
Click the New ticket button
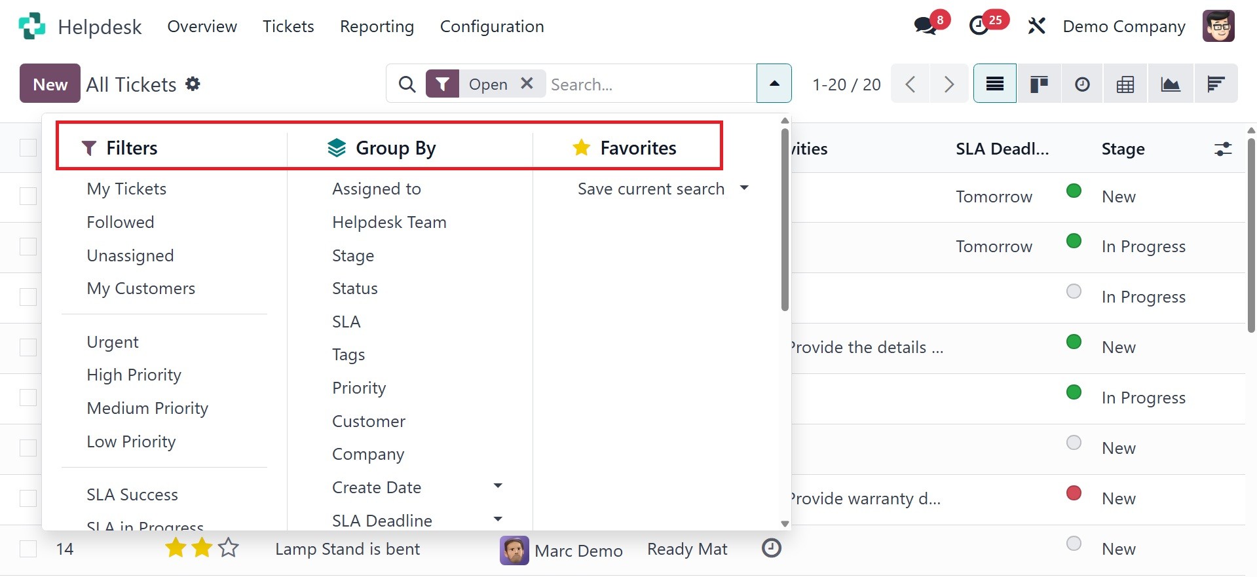[50, 83]
